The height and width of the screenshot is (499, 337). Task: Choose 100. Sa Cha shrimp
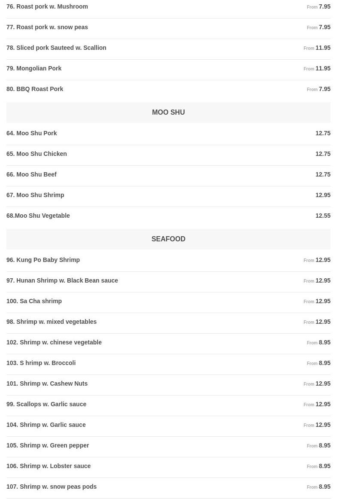(x=34, y=301)
